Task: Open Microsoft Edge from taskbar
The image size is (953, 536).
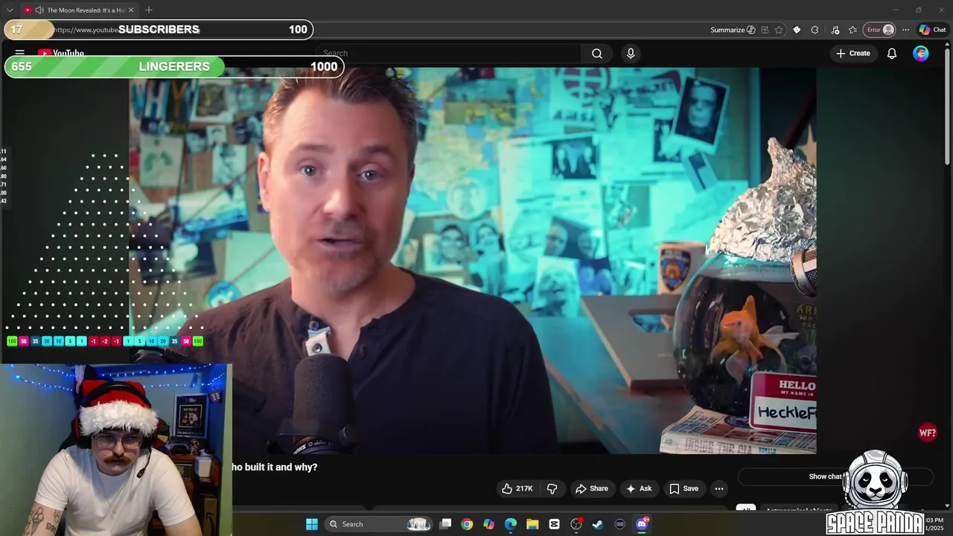Action: [511, 524]
